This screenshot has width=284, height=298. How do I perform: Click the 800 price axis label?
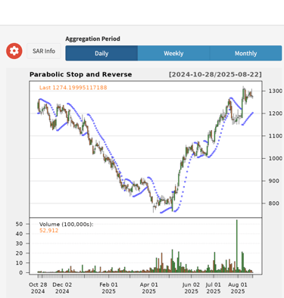(274, 203)
